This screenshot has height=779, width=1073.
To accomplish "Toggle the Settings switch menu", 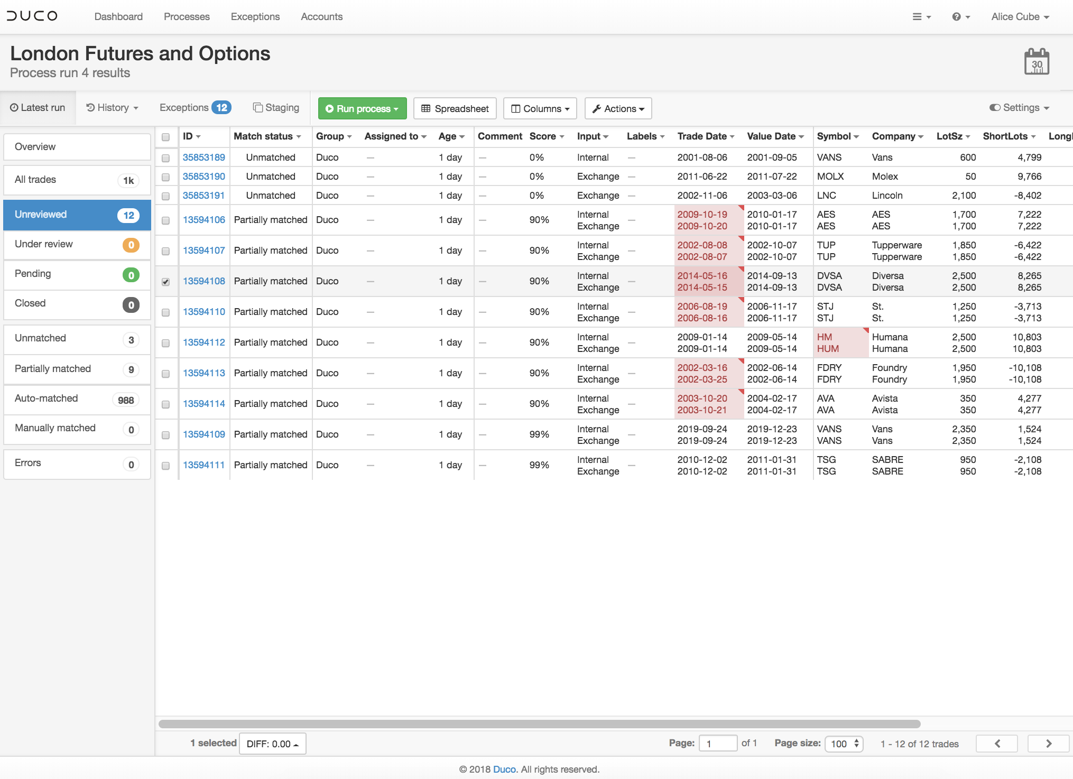I will tap(1020, 108).
